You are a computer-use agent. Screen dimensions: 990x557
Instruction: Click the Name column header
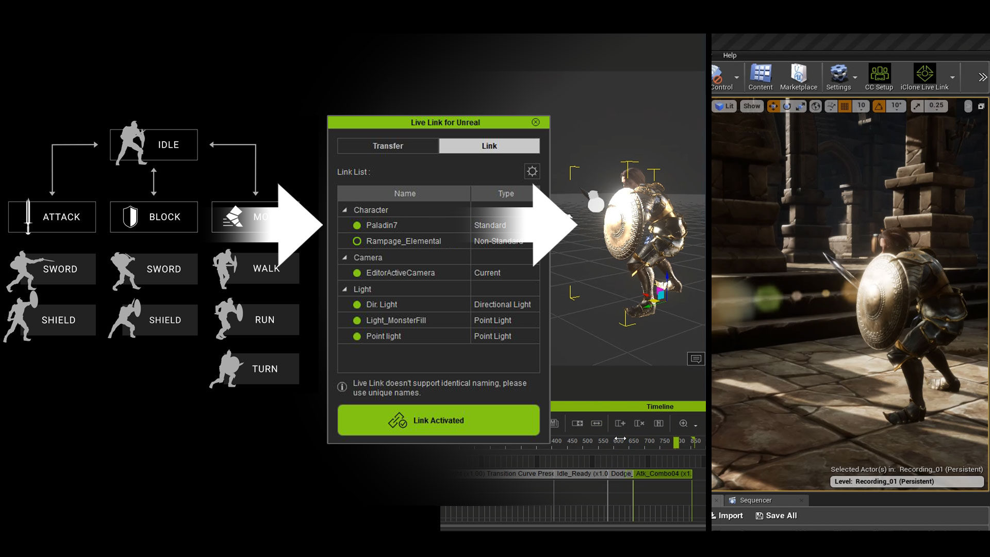[x=404, y=193]
